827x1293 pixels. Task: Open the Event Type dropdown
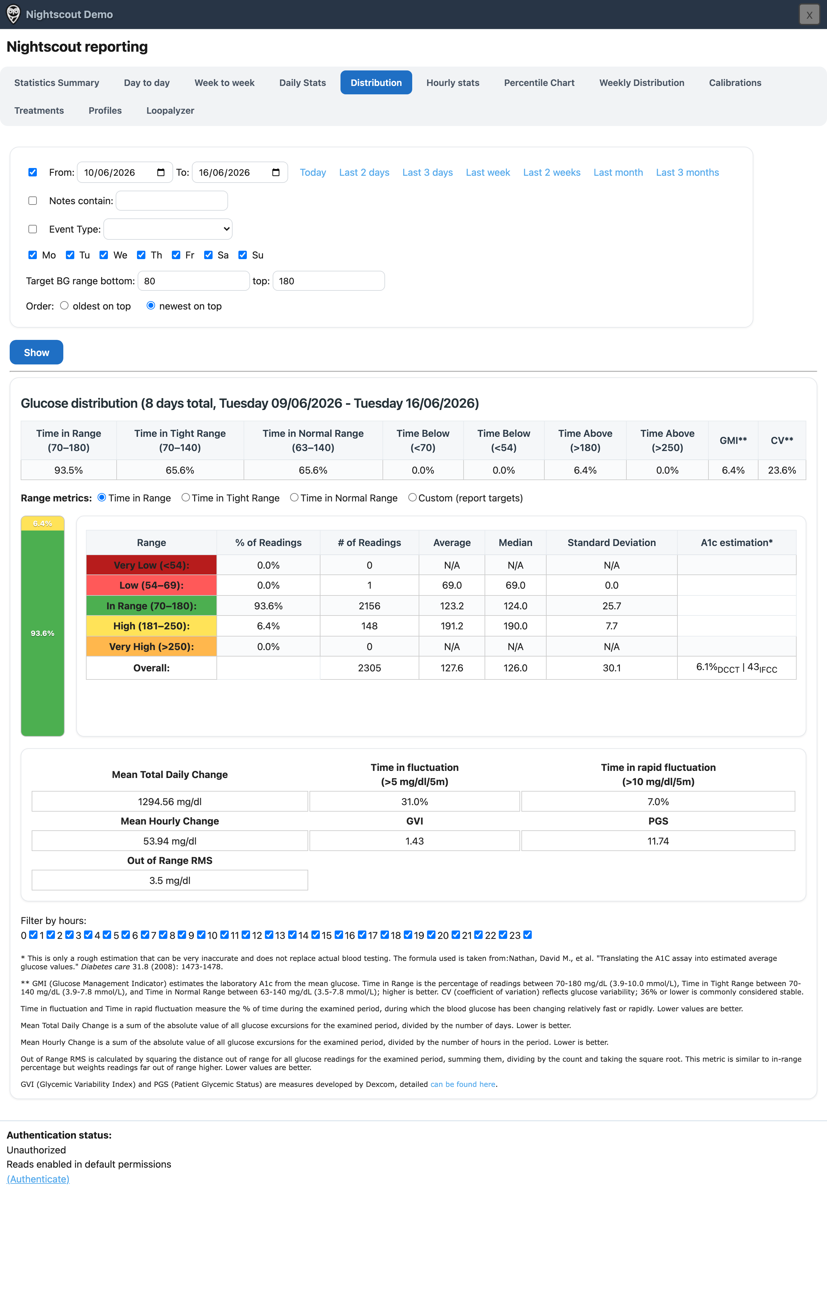click(x=168, y=229)
